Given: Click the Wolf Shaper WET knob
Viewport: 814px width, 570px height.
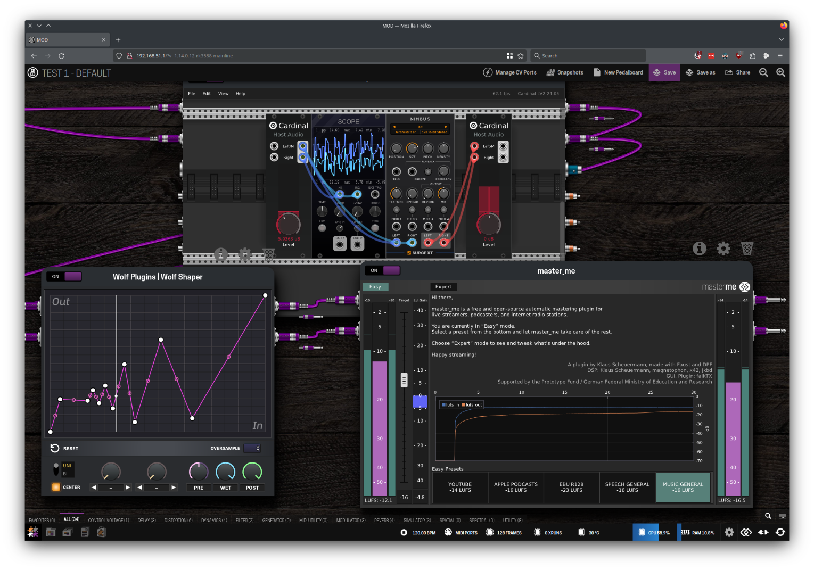Looking at the screenshot, I should click(x=225, y=471).
